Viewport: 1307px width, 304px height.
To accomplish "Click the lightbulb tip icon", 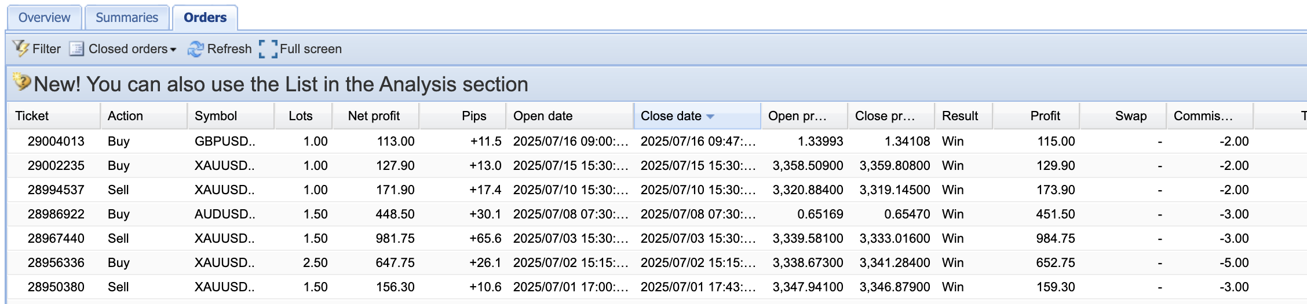I will 21,83.
